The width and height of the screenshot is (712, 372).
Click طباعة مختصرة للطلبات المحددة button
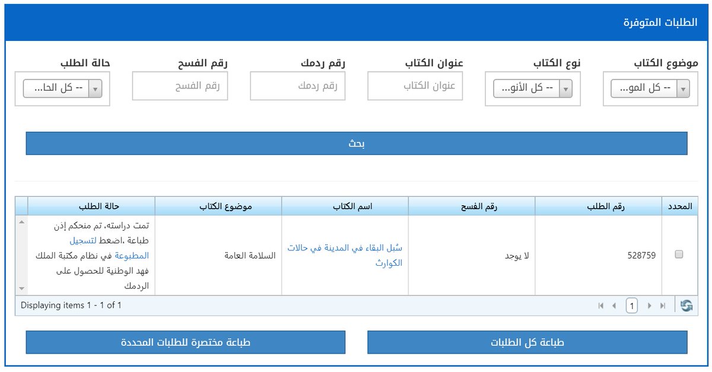(x=186, y=342)
